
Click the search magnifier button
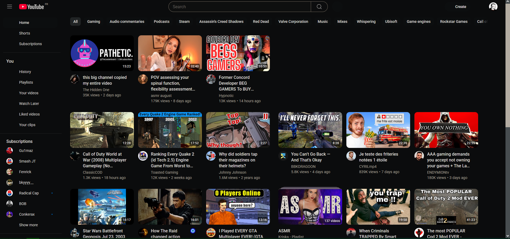pyautogui.click(x=319, y=7)
